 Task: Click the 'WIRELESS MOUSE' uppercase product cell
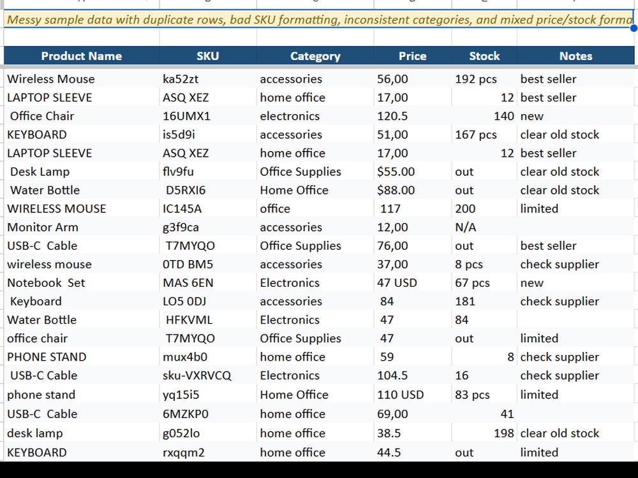click(82, 208)
